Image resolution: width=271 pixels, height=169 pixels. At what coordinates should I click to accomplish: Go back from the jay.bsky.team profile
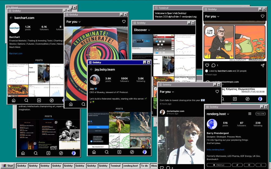tap(91, 69)
